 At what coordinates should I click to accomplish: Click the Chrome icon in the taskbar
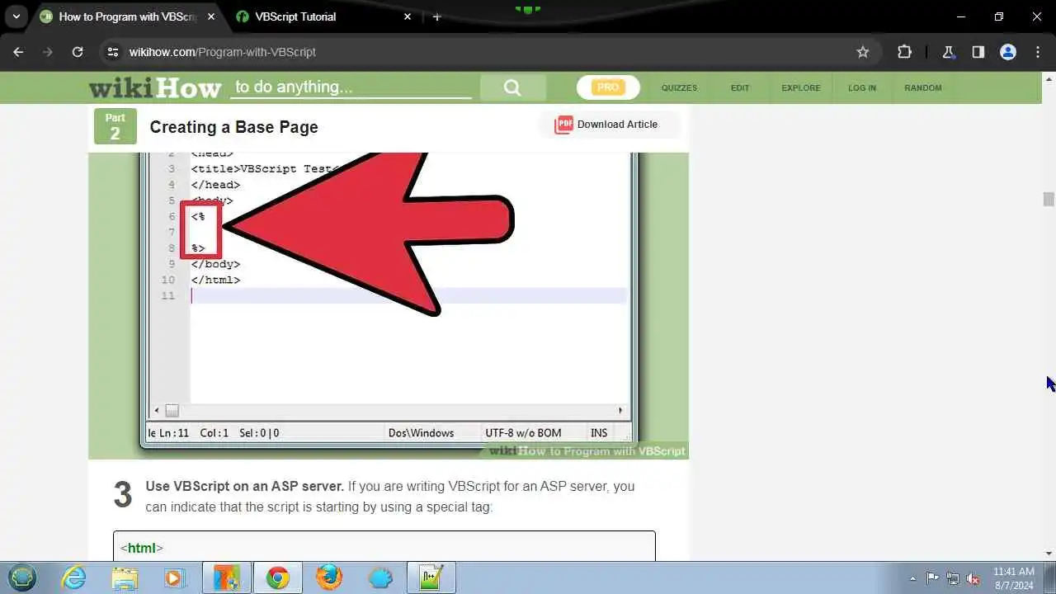pos(277,577)
